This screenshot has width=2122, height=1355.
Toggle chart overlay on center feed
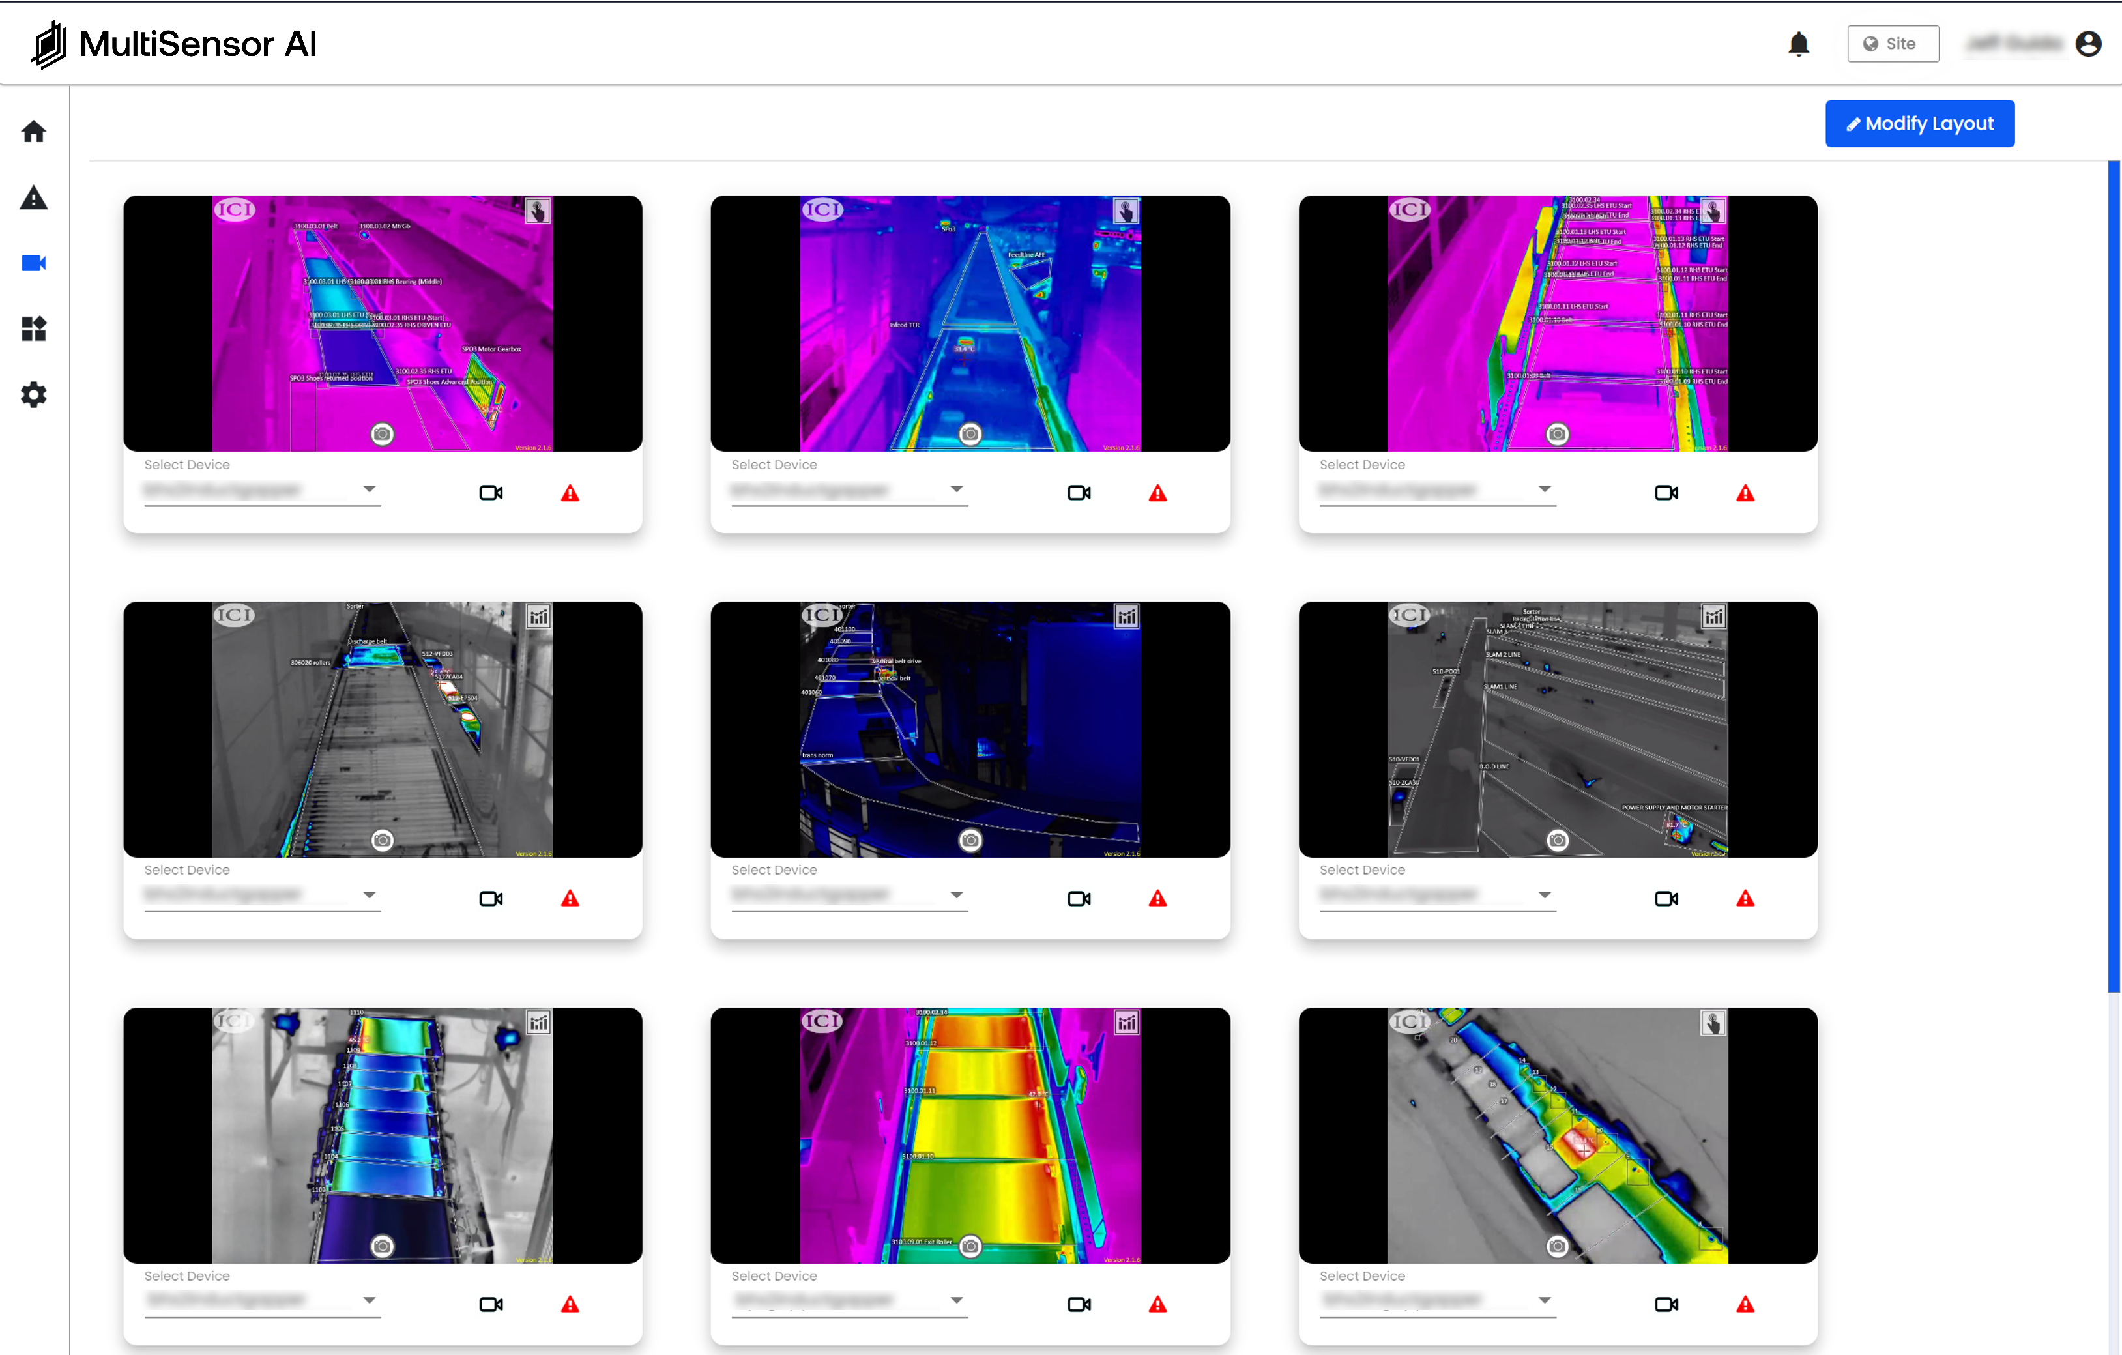coord(1126,616)
